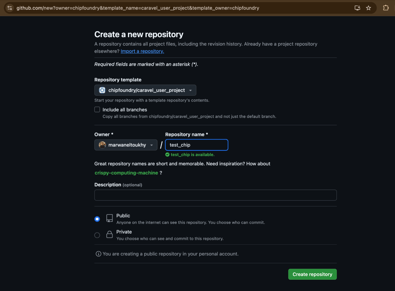Viewport: 395px width, 291px height.
Task: Focus the Repository name text field
Action: [196, 145]
